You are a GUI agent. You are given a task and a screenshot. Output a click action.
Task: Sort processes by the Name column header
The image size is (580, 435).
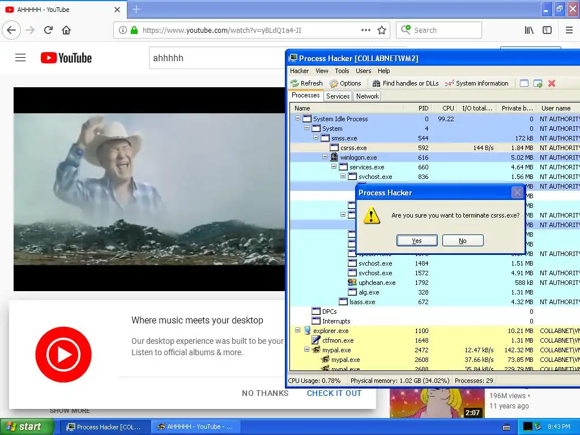click(347, 108)
